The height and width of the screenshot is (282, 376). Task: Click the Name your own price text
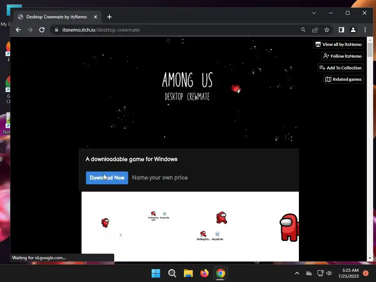click(160, 178)
